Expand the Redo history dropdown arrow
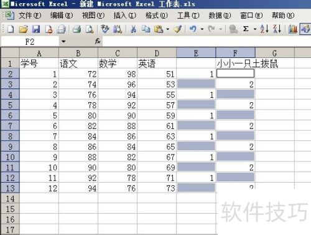 (221, 29)
